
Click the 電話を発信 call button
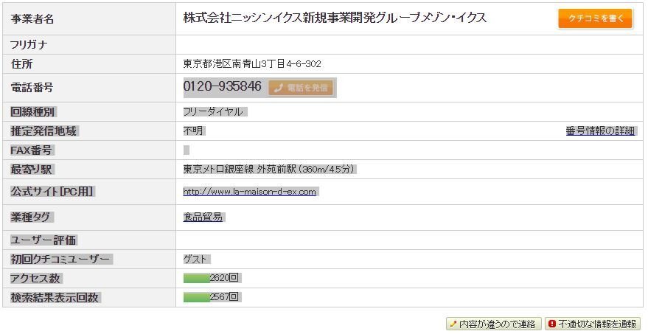pos(301,88)
